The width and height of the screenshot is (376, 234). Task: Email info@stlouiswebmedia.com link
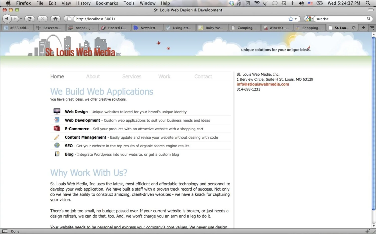(263, 84)
